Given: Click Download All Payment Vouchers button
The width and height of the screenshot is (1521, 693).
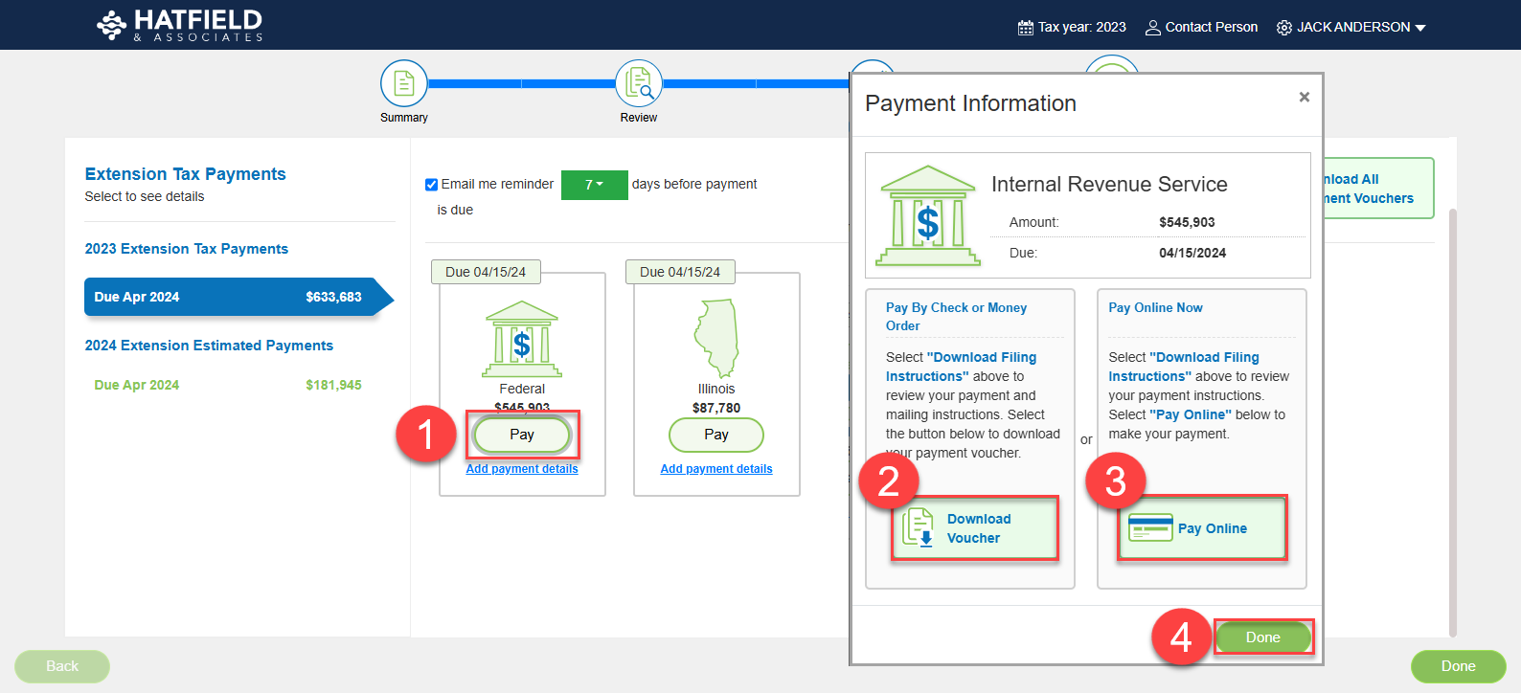Looking at the screenshot, I should point(1378,189).
